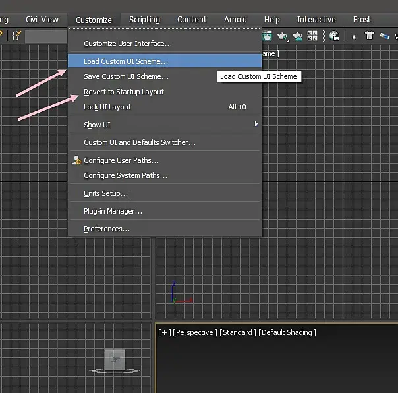The width and height of the screenshot is (398, 393).
Task: Click the white shirt toolbar icon
Action: [x=369, y=36]
